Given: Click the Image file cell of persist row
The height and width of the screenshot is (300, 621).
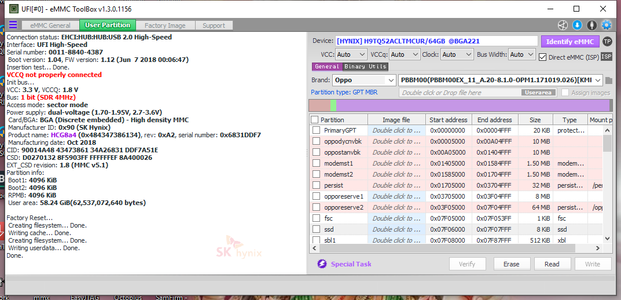Looking at the screenshot, I should click(x=396, y=185).
